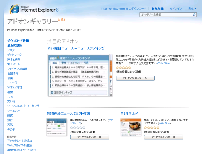Click the 記事検索 add-on thumbnail

(57, 127)
